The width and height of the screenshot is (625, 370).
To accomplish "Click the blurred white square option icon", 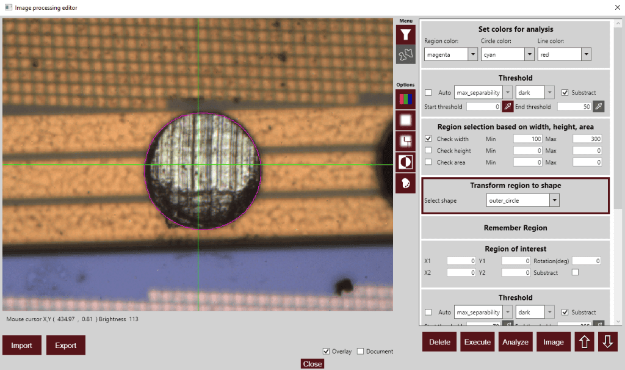I will [x=405, y=120].
